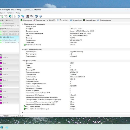Collapse the 'Диск с логически дял(ове)' section
Viewport: 130px width, 130px height.
(x=23, y=49)
